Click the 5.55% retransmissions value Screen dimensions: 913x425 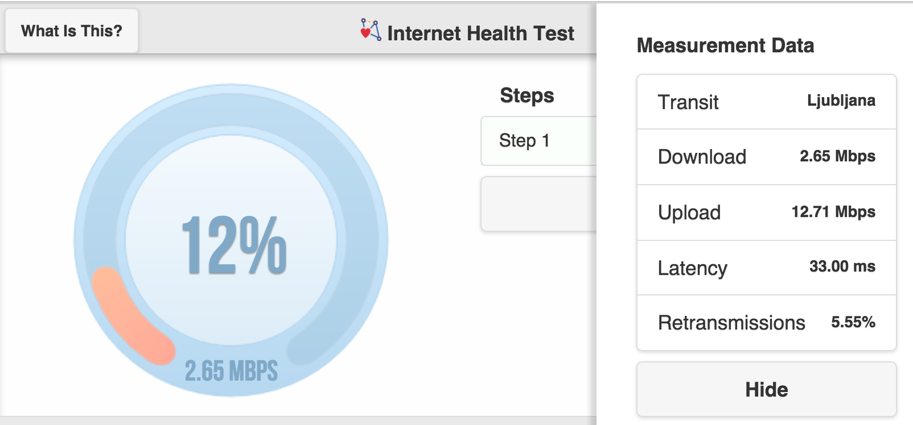853,322
